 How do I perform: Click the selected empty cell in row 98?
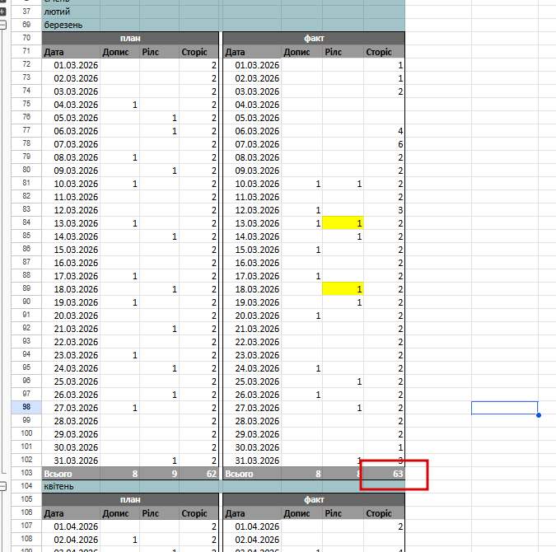click(505, 408)
